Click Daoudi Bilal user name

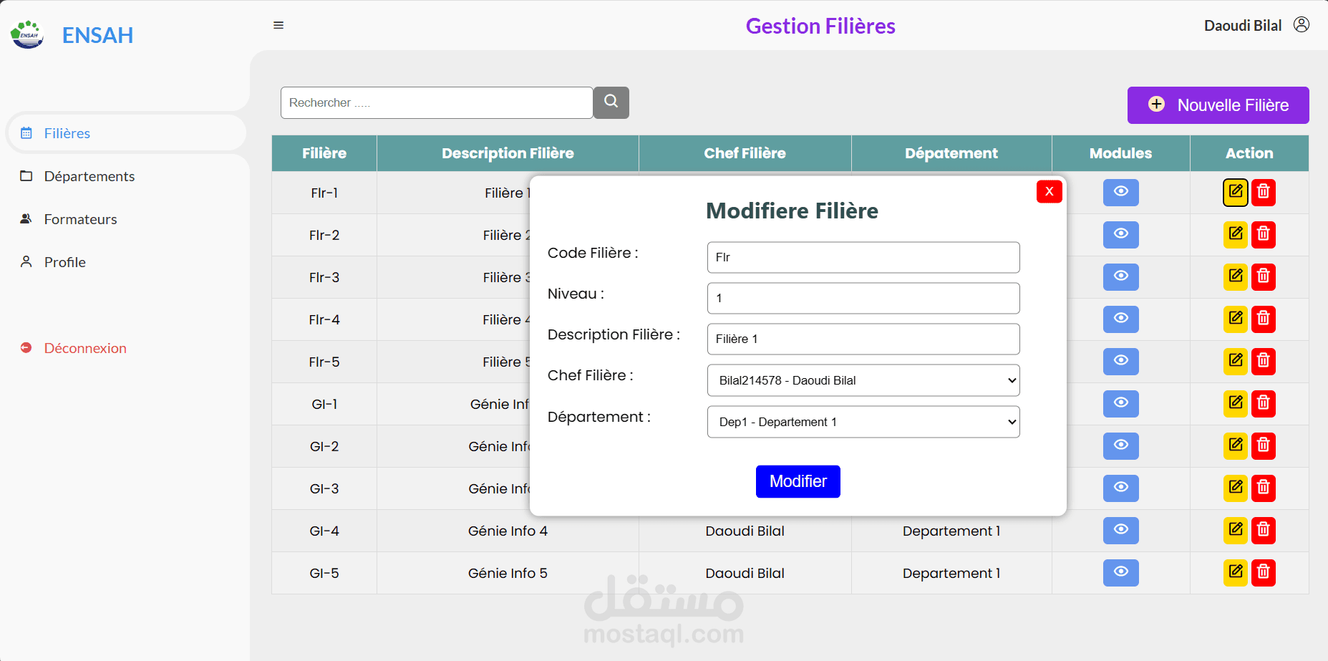click(1243, 26)
